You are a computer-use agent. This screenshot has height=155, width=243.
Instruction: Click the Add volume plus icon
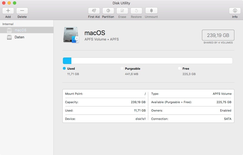coord(8,11)
